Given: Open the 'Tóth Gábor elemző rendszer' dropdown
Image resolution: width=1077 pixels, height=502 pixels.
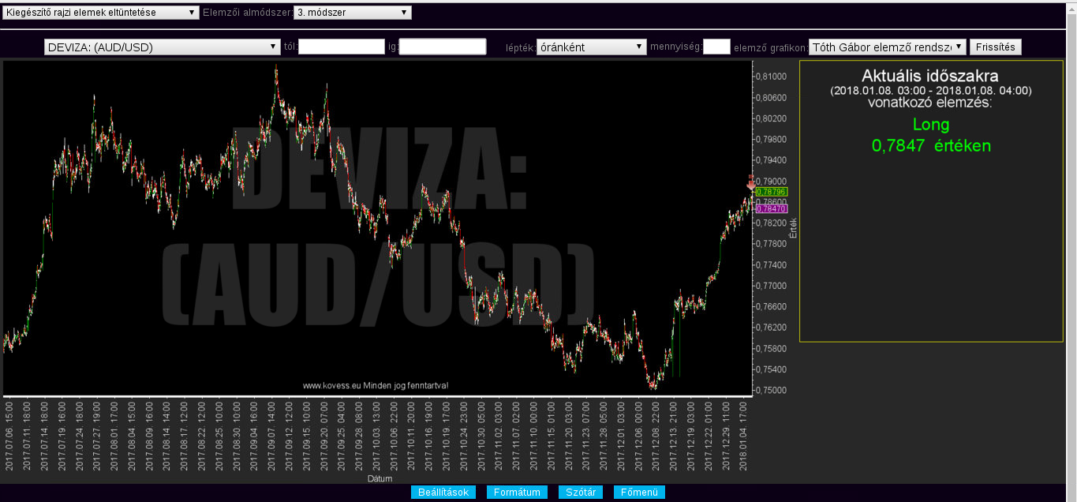Looking at the screenshot, I should click(x=887, y=47).
